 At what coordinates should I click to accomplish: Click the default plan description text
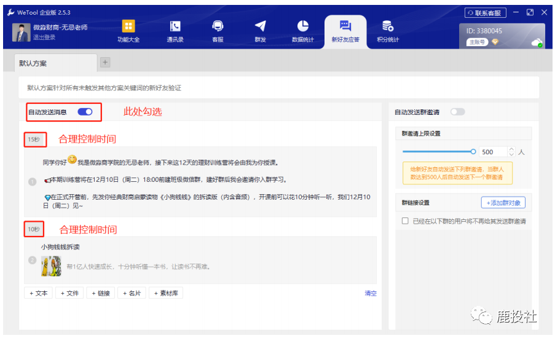[x=104, y=88]
